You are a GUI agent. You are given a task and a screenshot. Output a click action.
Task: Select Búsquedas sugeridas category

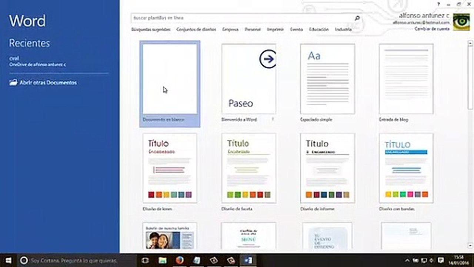tap(151, 29)
